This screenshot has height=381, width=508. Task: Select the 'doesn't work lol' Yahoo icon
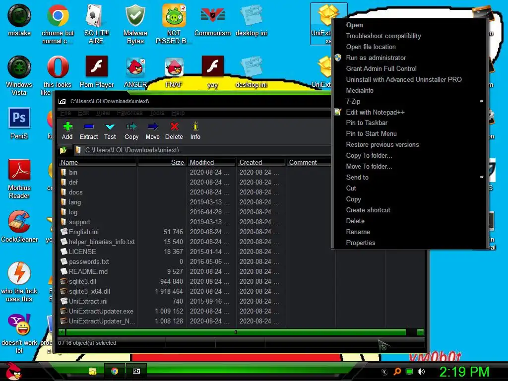click(x=19, y=334)
